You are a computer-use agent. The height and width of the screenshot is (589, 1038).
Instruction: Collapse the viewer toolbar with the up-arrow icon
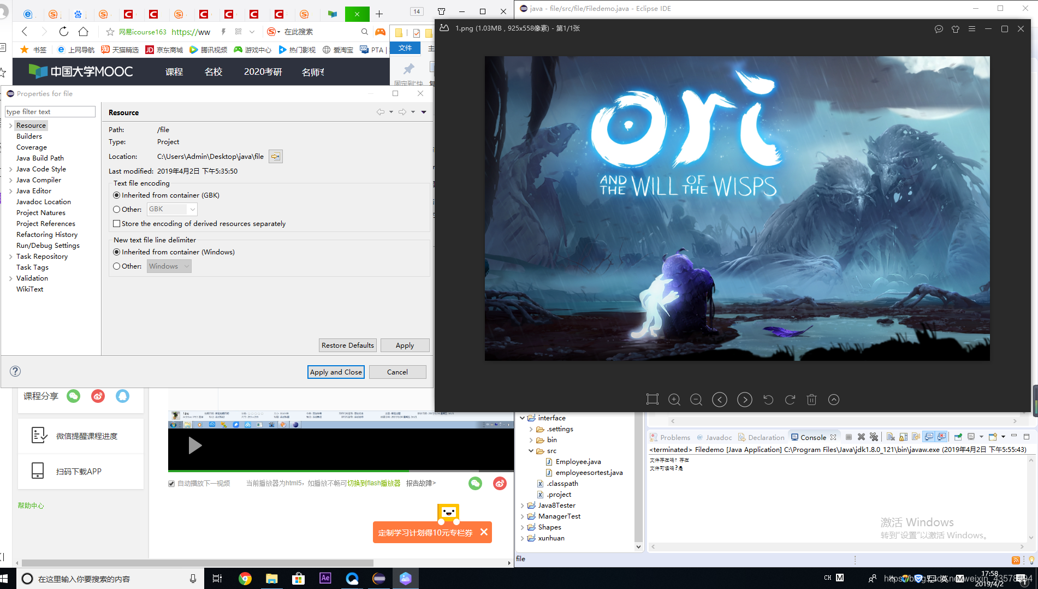(834, 400)
